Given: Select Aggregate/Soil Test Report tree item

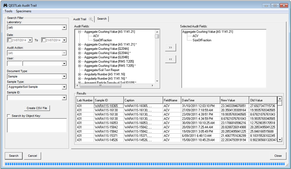Looking at the screenshot, I should [x=102, y=70].
